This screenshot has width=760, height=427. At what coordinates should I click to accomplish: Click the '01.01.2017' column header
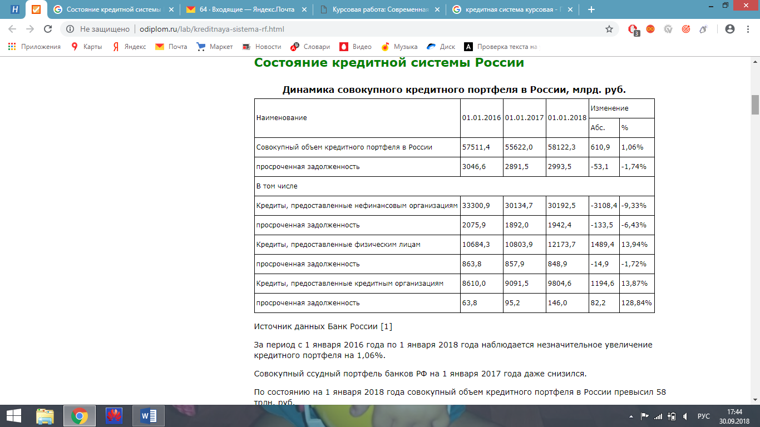525,118
